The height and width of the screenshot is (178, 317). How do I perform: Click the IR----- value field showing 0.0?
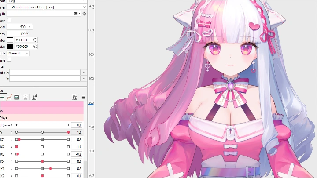click(77, 125)
